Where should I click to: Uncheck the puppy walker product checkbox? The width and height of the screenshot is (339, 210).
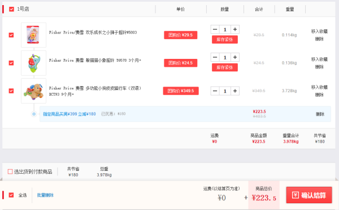point(11,91)
